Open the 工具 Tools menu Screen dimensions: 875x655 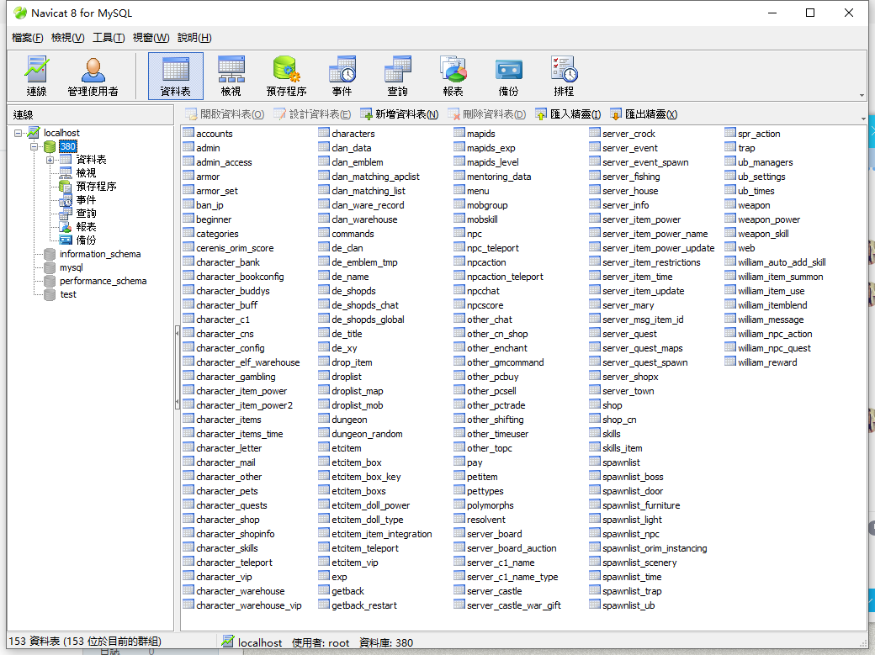pyautogui.click(x=109, y=37)
